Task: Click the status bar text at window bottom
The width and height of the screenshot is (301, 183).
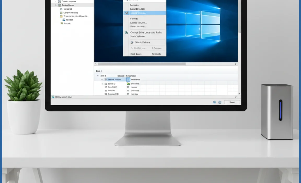Action: click(x=62, y=97)
